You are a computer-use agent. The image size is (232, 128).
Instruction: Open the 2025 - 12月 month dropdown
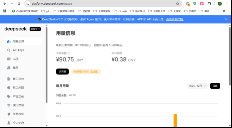[197, 86]
